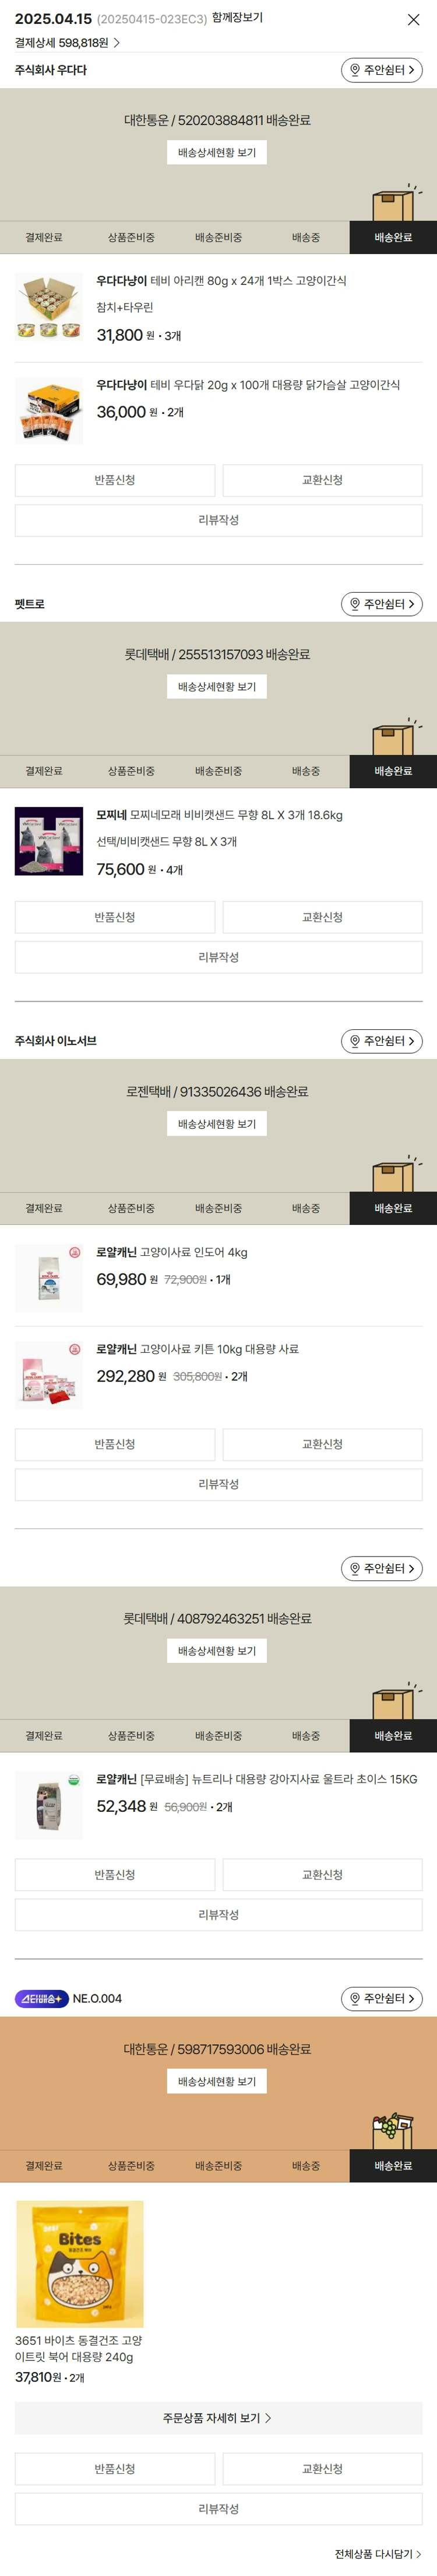View delivery status for 롯데택배 255513157093
Viewport: 437px width, 2576px height.
coord(217,687)
